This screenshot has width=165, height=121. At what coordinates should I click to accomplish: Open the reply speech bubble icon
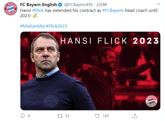tap(22, 116)
